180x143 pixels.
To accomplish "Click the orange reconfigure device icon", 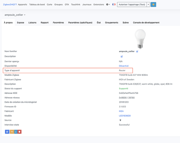I will click(x=11, y=132).
